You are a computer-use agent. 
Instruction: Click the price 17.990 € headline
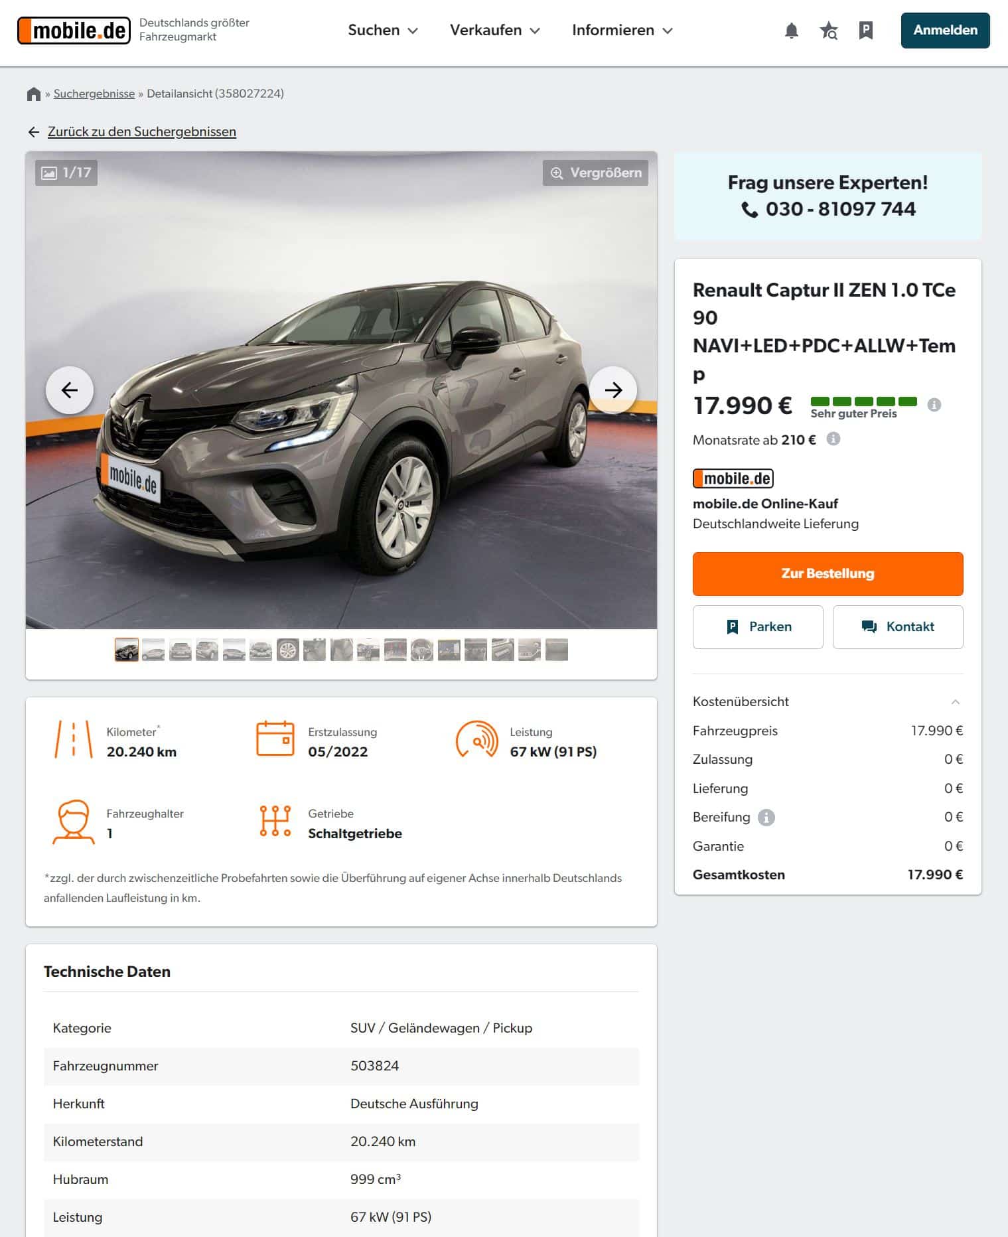743,405
